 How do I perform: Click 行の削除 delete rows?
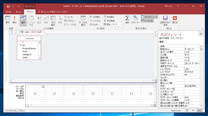pyautogui.click(x=95, y=21)
